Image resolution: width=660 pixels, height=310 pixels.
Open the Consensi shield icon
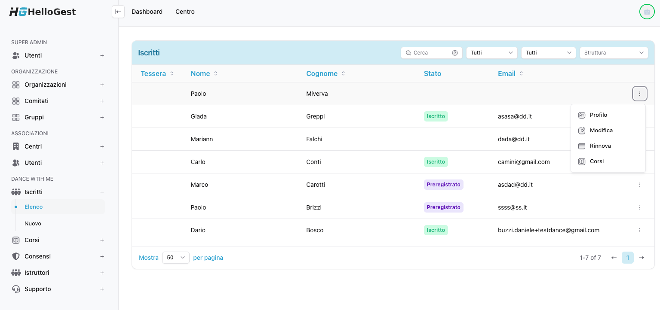point(16,256)
